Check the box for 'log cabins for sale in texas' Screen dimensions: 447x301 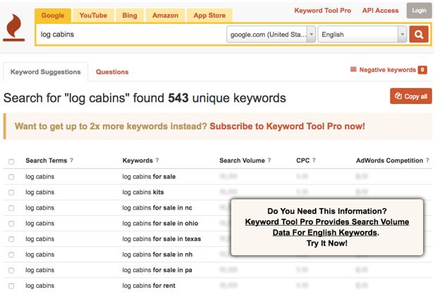tap(11, 239)
